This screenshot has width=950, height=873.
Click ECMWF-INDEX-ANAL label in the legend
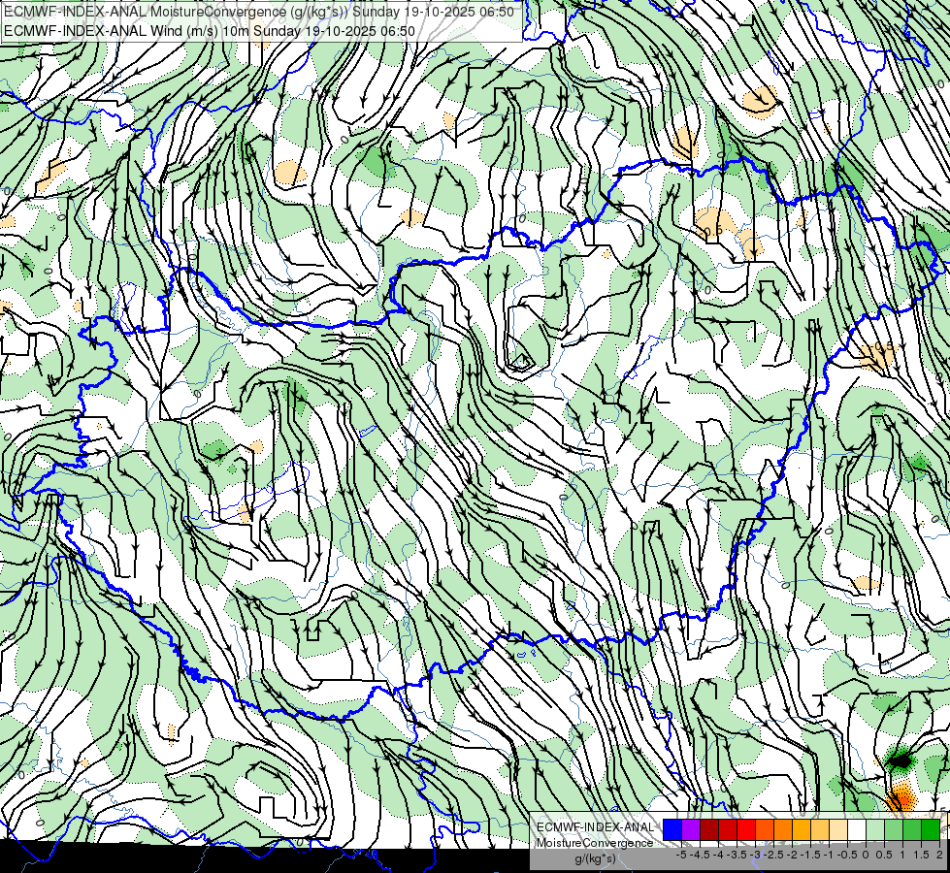tap(596, 827)
